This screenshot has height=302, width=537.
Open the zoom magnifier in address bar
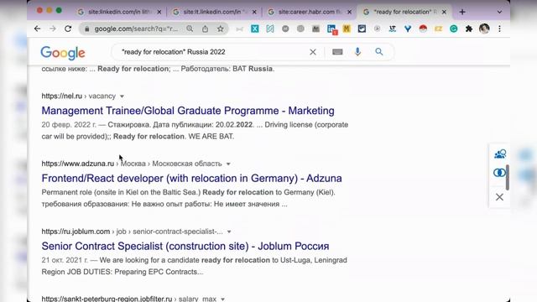(190, 29)
